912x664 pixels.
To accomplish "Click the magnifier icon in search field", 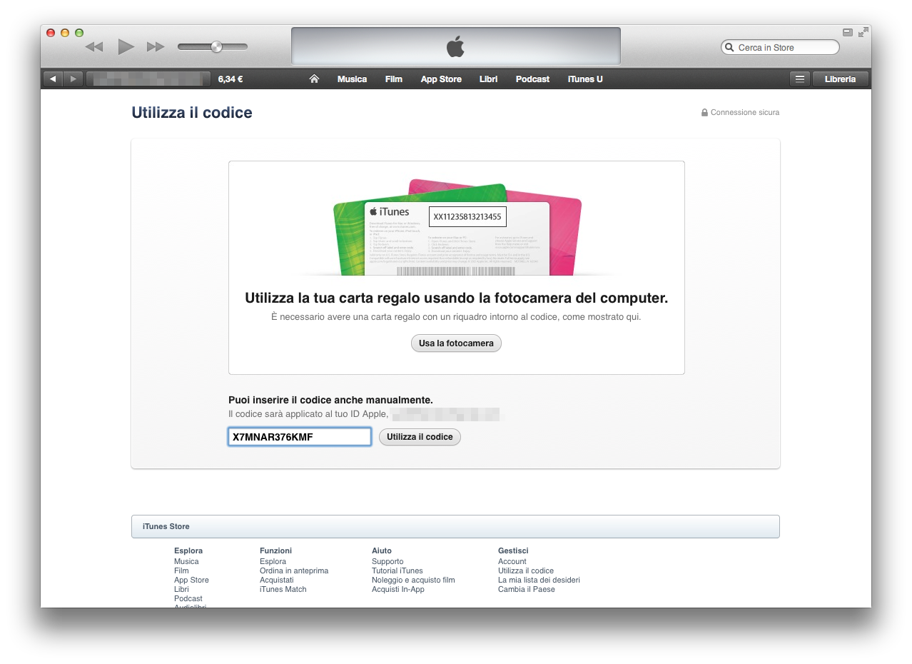I will coord(729,48).
